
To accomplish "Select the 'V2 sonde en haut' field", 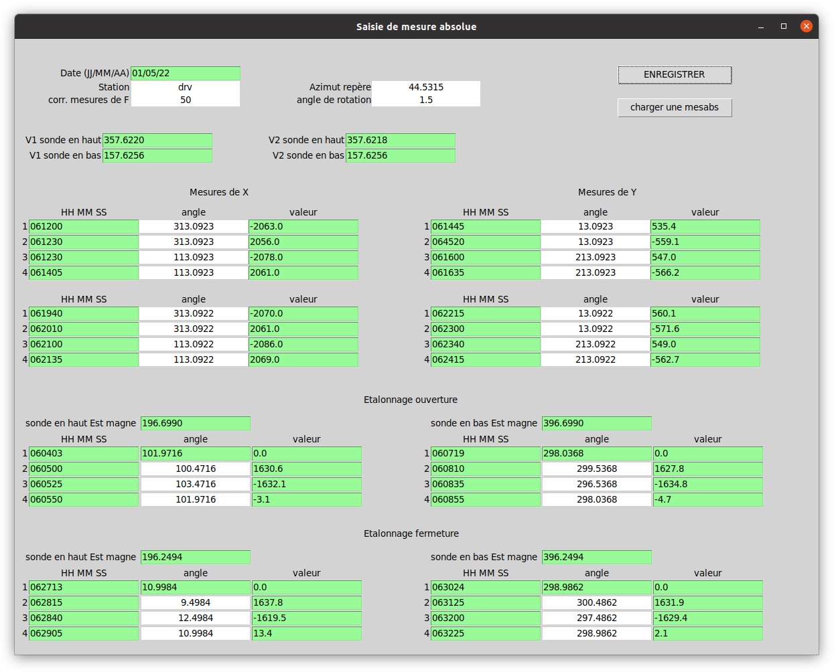I will [x=400, y=141].
